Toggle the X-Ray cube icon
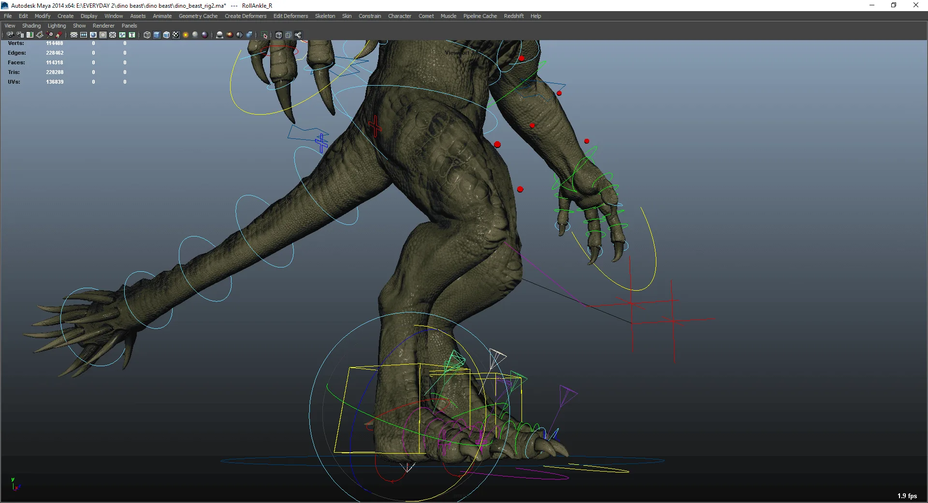928x503 pixels. click(x=279, y=35)
